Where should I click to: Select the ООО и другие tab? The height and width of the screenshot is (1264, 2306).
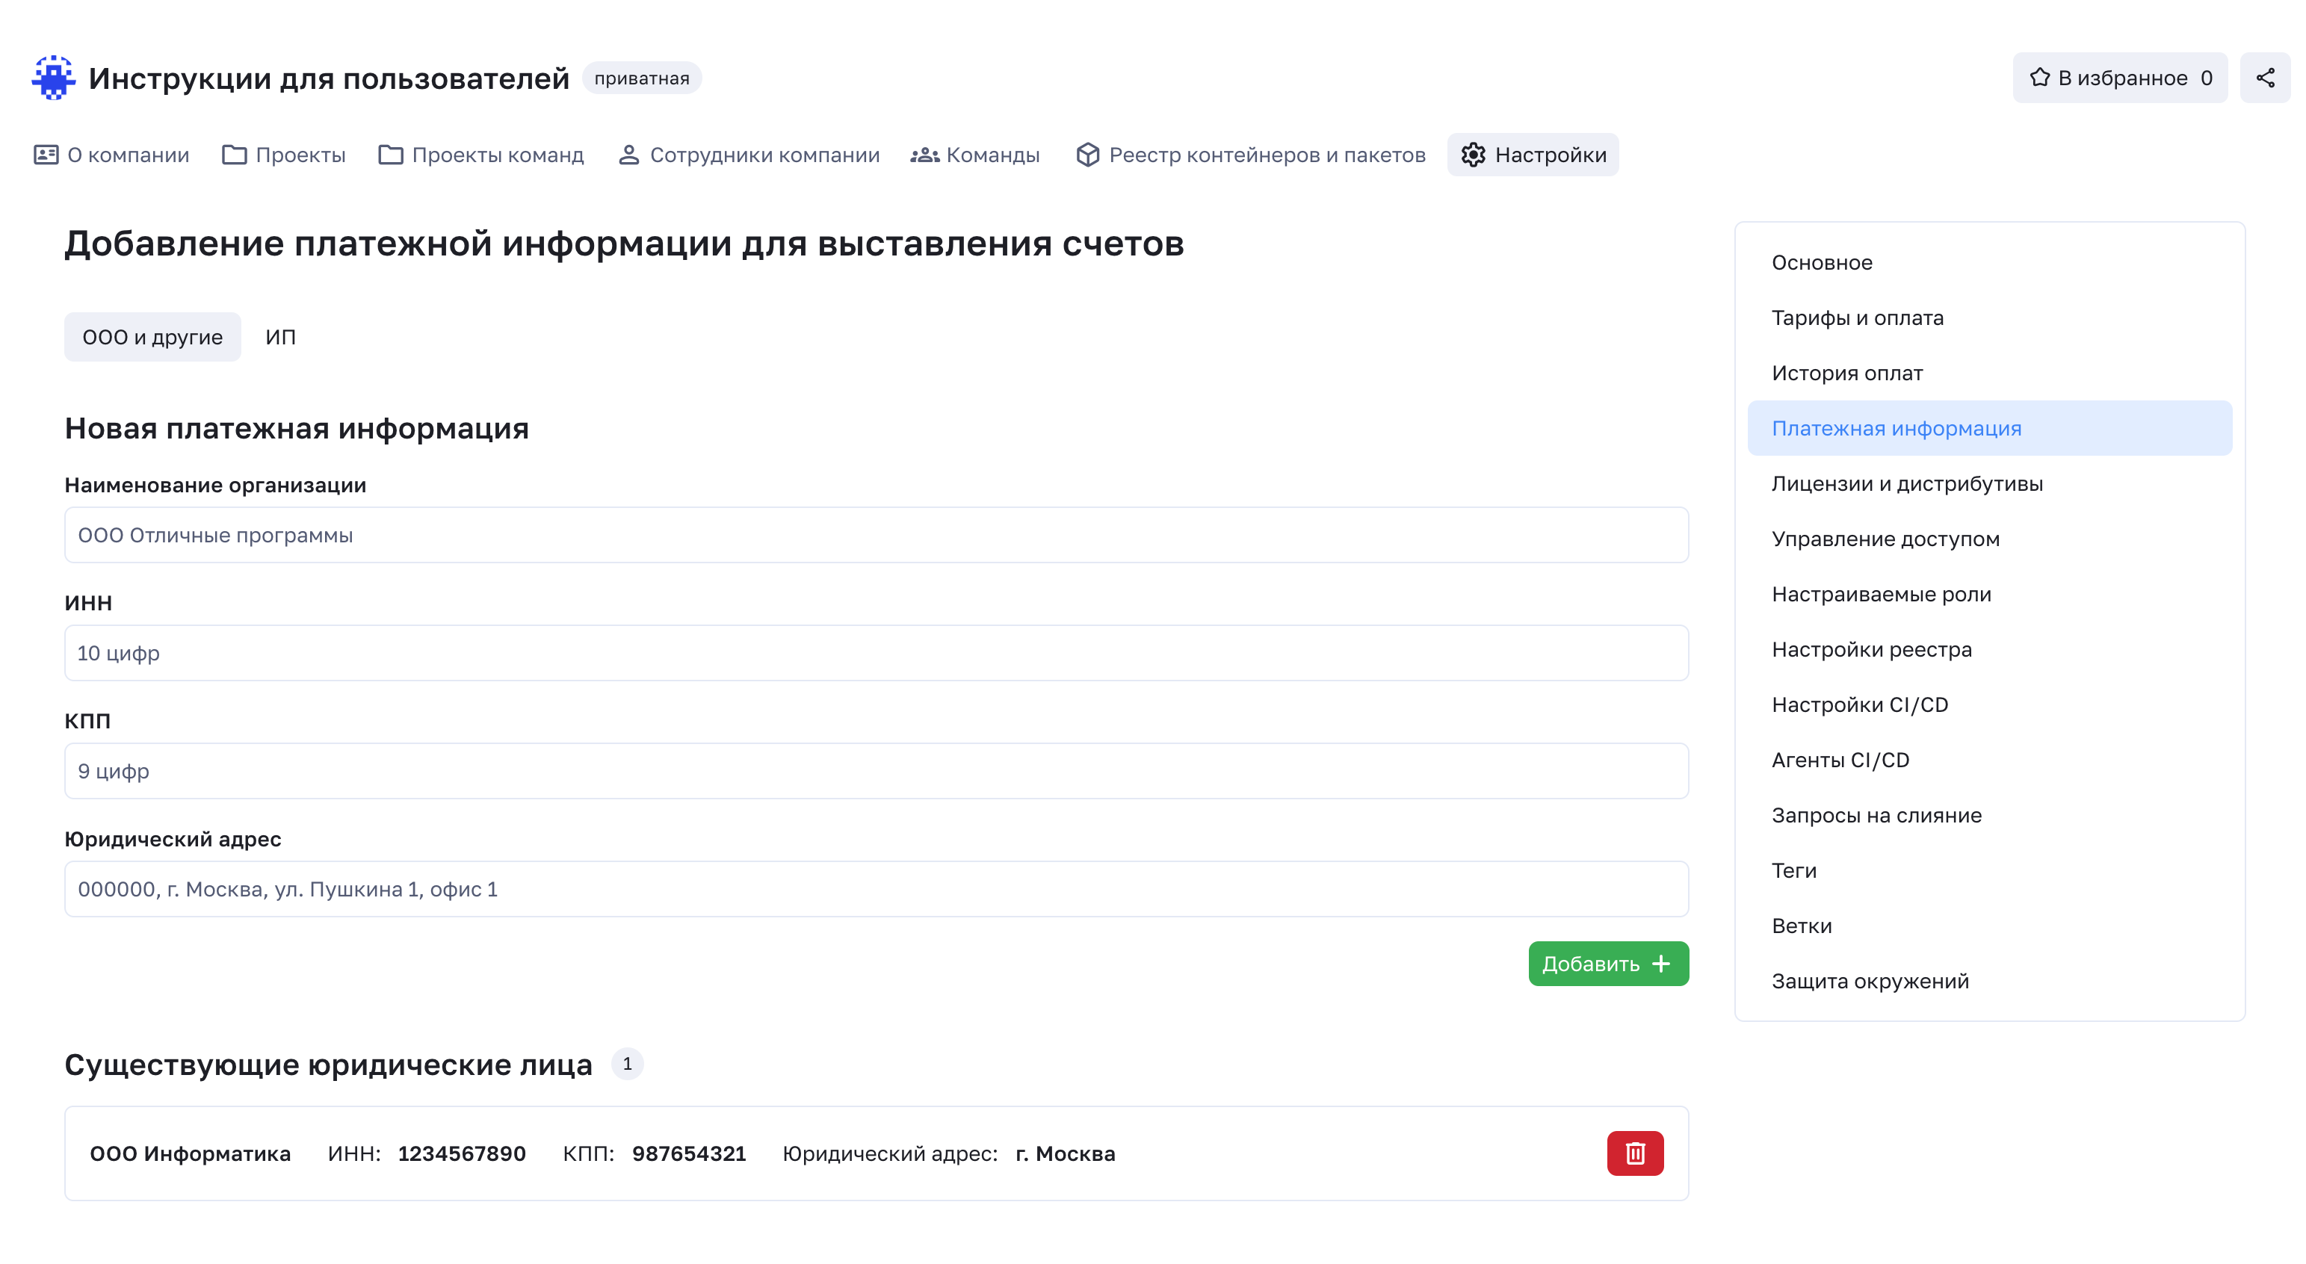152,337
